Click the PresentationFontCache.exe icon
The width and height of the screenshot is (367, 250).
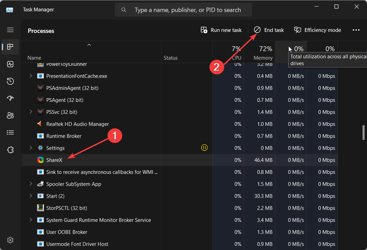[x=41, y=76]
